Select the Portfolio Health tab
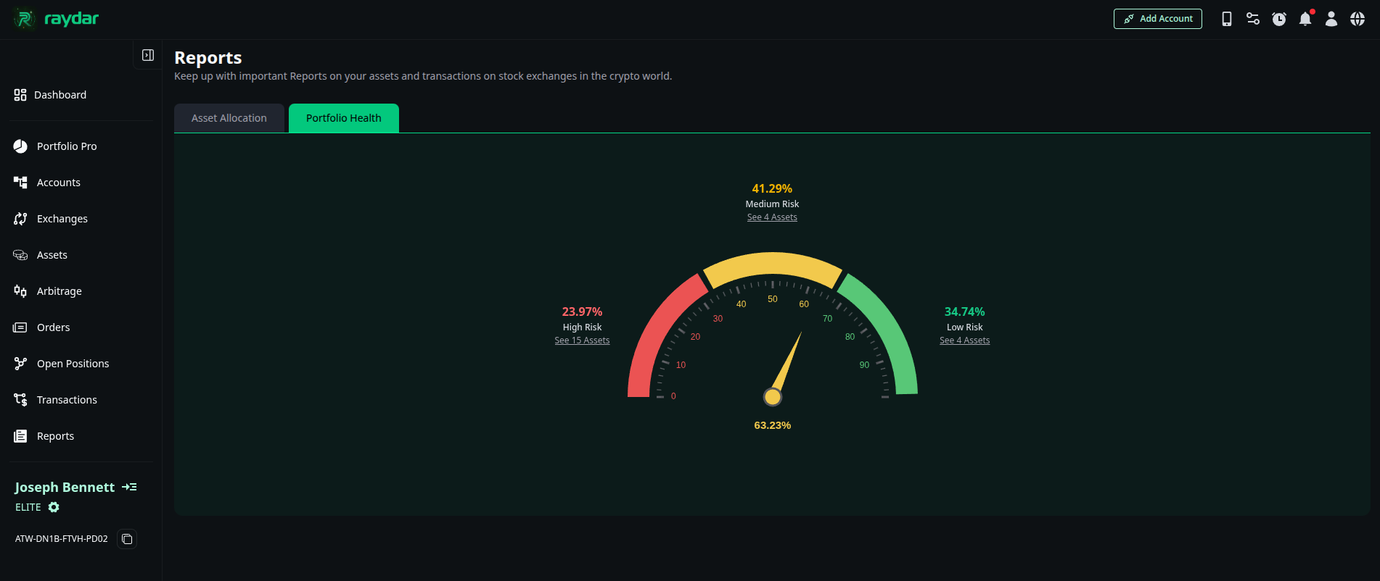The width and height of the screenshot is (1380, 581). tap(344, 118)
